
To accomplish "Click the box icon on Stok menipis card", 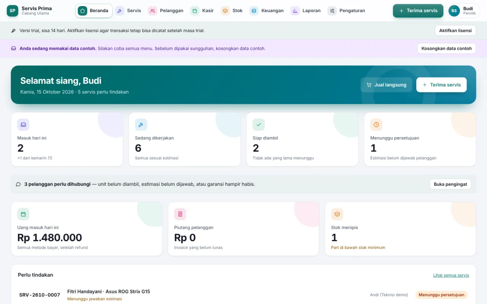I will tap(337, 214).
